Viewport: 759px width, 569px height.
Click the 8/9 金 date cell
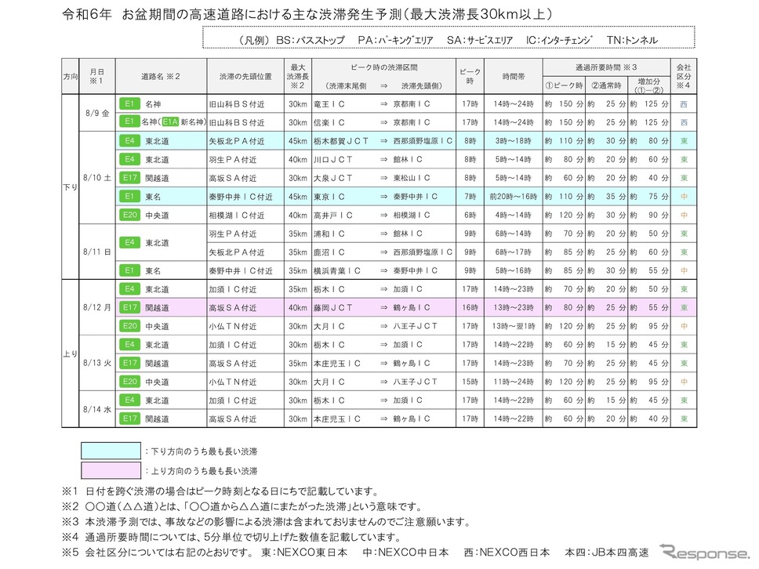pos(97,113)
